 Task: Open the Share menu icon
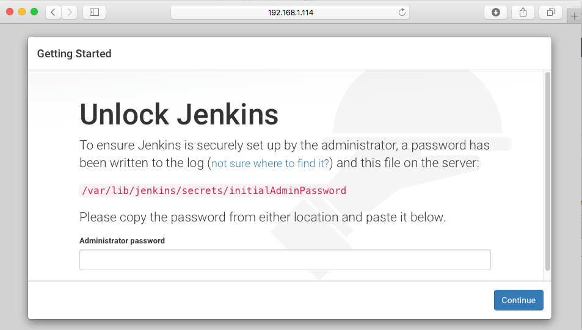tap(523, 12)
